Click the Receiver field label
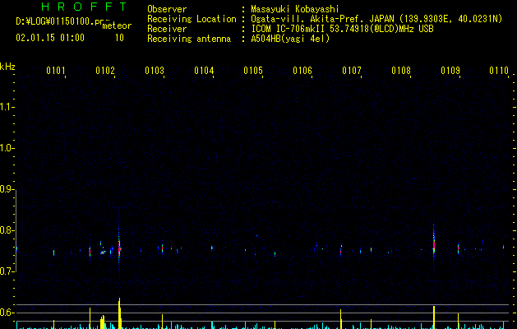Screen dimensions: 517x329 (167, 29)
